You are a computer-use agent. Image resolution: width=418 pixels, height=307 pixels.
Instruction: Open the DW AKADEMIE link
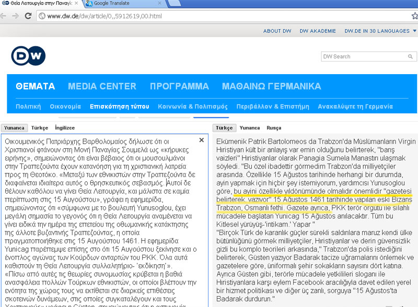tap(318, 31)
